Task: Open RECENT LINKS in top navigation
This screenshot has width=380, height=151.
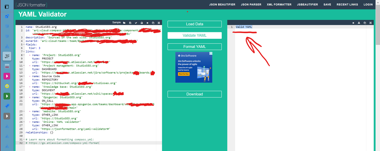Action: pyautogui.click(x=347, y=5)
